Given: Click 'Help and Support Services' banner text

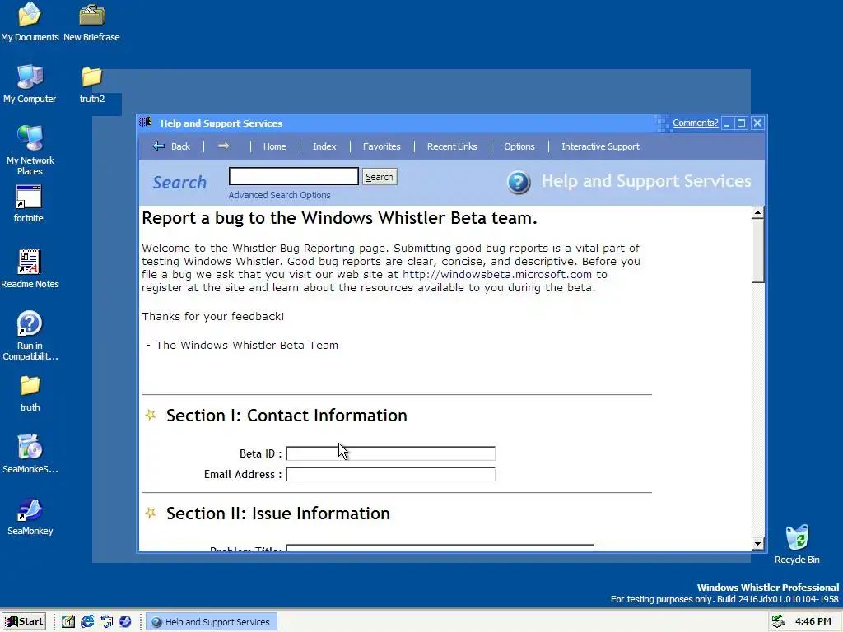Looking at the screenshot, I should tap(646, 181).
